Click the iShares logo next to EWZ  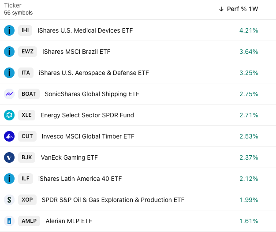(x=9, y=52)
